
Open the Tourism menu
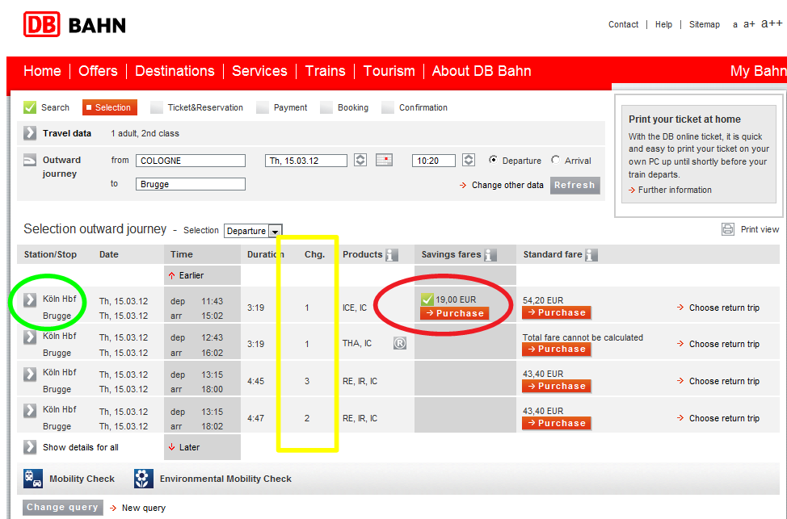click(x=389, y=71)
